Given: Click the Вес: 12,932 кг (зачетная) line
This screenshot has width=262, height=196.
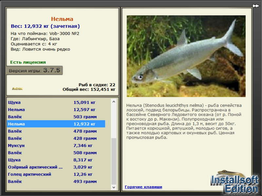Looking at the screenshot, I should click(x=45, y=26).
